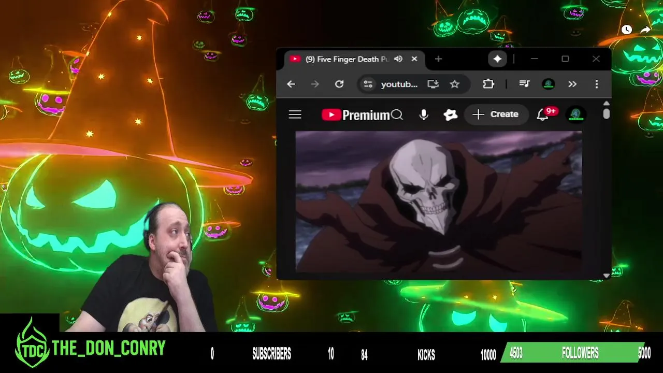Viewport: 663px width, 373px height.
Task: Focus the youtub... address bar
Action: 399,84
